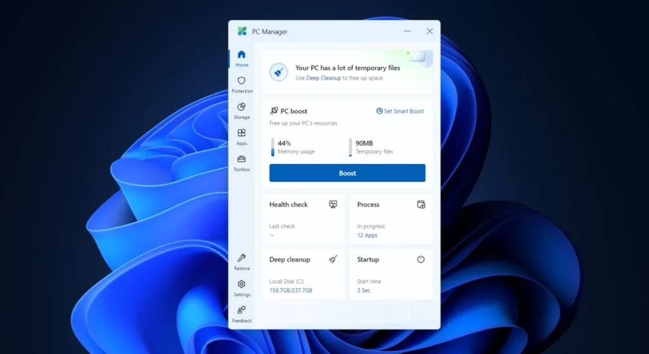The image size is (649, 354).
Task: Click the Startup power icon
Action: [421, 260]
